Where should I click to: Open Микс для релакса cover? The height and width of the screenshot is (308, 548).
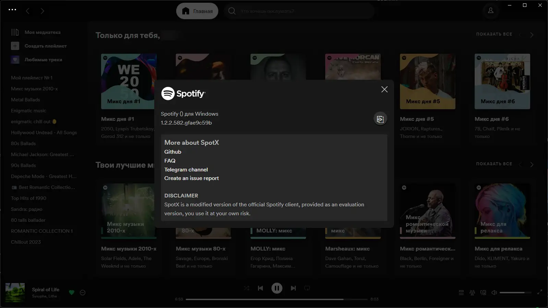point(502,211)
